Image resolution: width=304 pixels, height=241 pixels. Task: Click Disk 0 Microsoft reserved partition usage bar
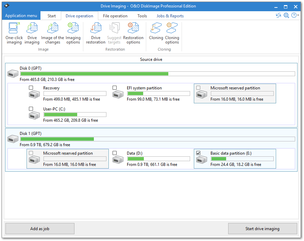[x=242, y=93]
